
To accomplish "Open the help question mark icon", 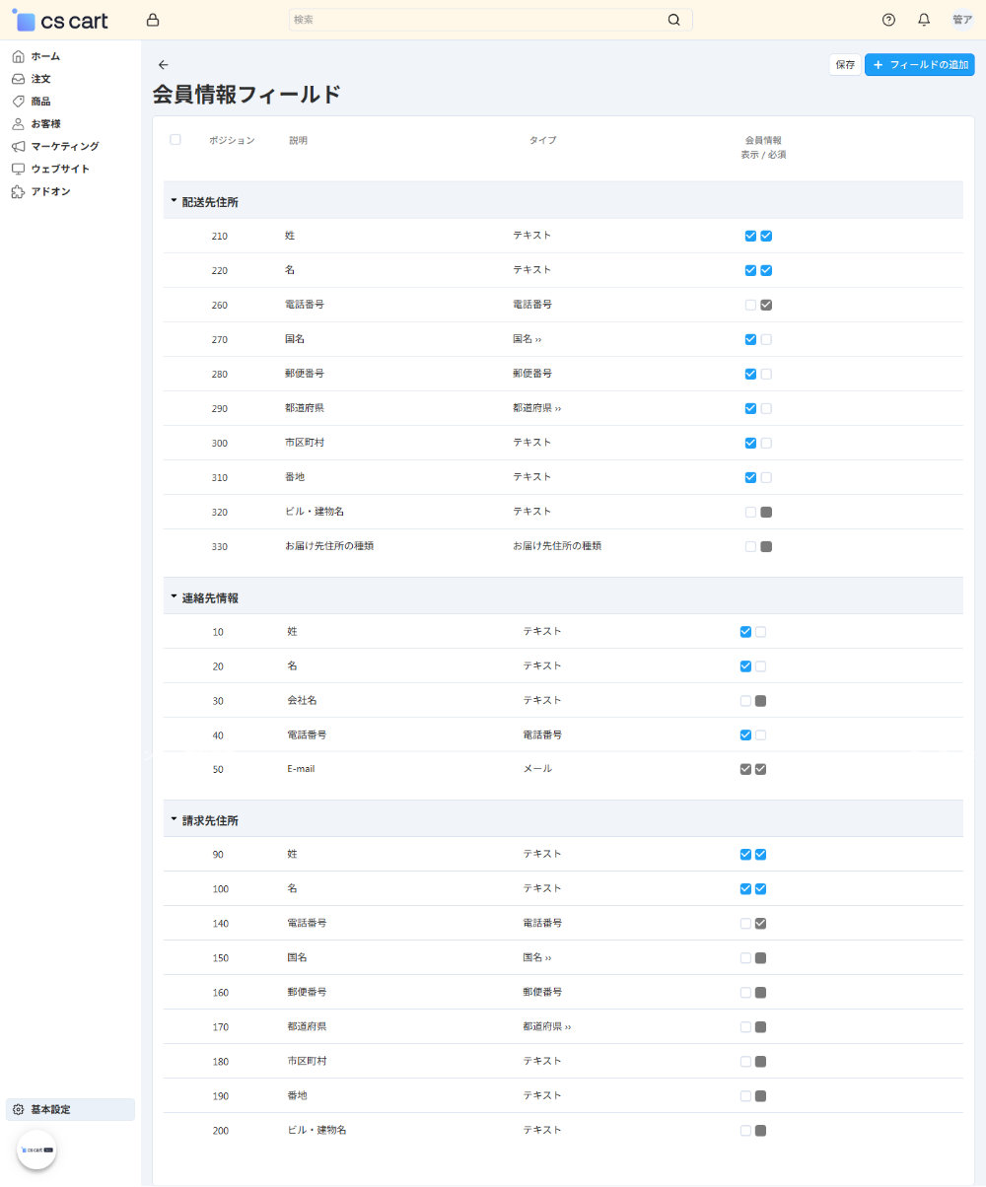I will [x=888, y=20].
